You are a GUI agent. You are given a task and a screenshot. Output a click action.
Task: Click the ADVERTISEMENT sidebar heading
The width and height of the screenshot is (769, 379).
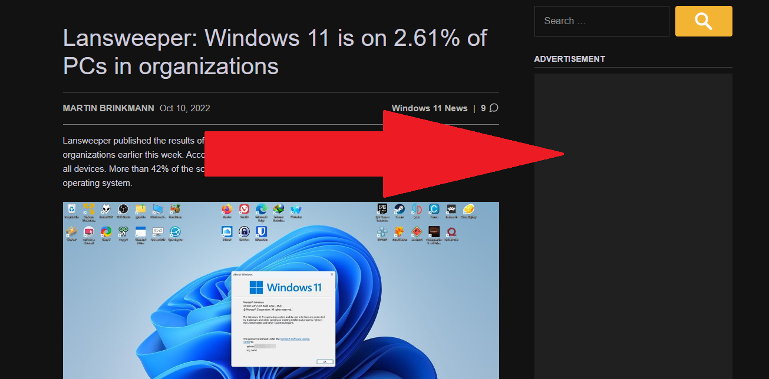coord(570,59)
